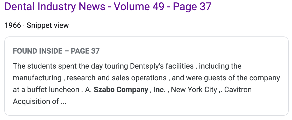Click "Page 37" in the purple title

pos(192,7)
